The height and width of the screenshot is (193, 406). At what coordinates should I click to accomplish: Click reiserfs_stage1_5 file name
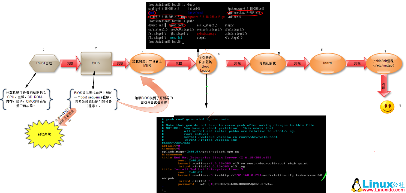point(209,29)
